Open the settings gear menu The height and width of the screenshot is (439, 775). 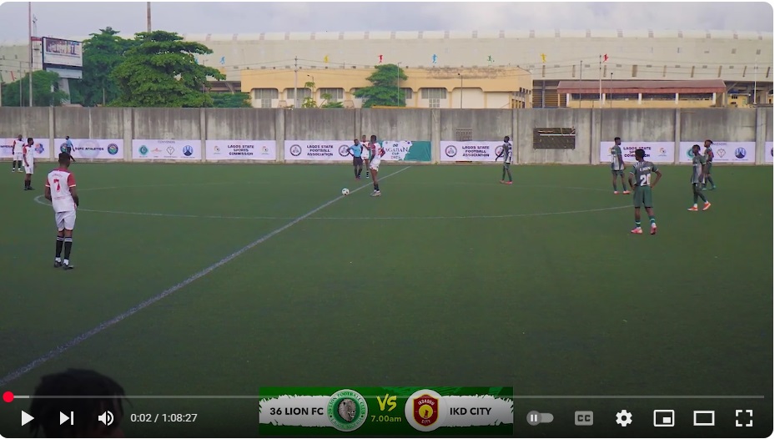(624, 418)
